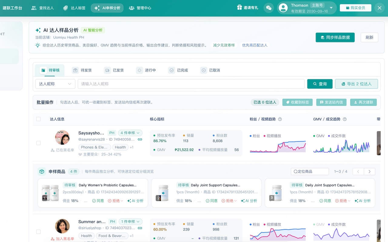Viewport: 388px width, 242px height.
Task: Approve product 1 with 同意
Action: [98, 201]
